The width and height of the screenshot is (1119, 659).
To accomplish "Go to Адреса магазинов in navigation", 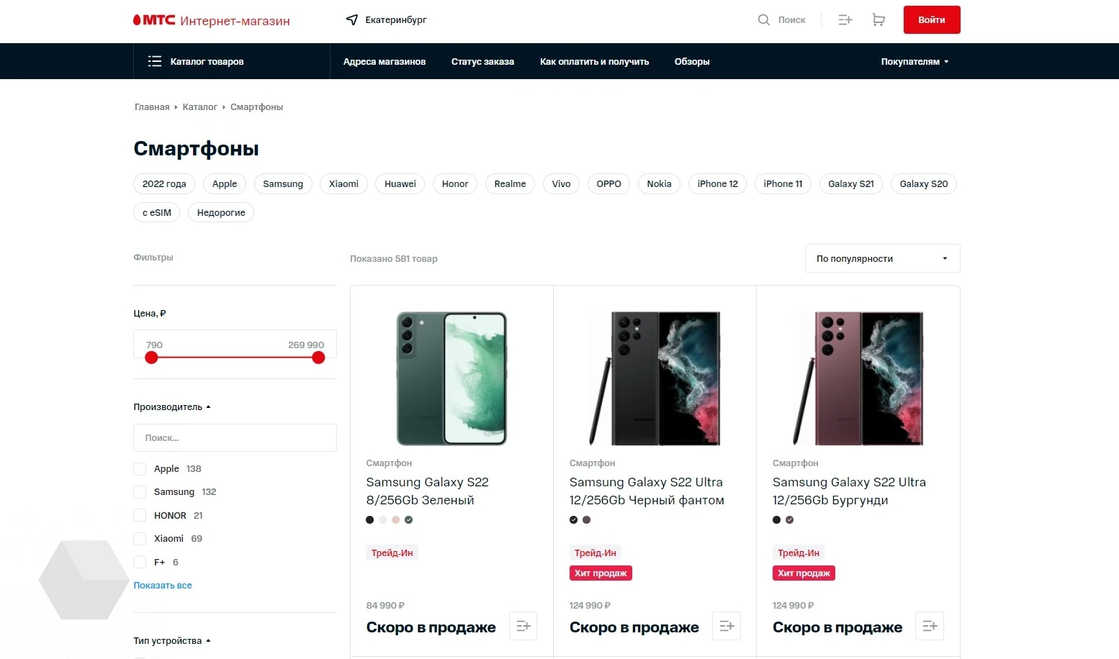I will pyautogui.click(x=385, y=62).
